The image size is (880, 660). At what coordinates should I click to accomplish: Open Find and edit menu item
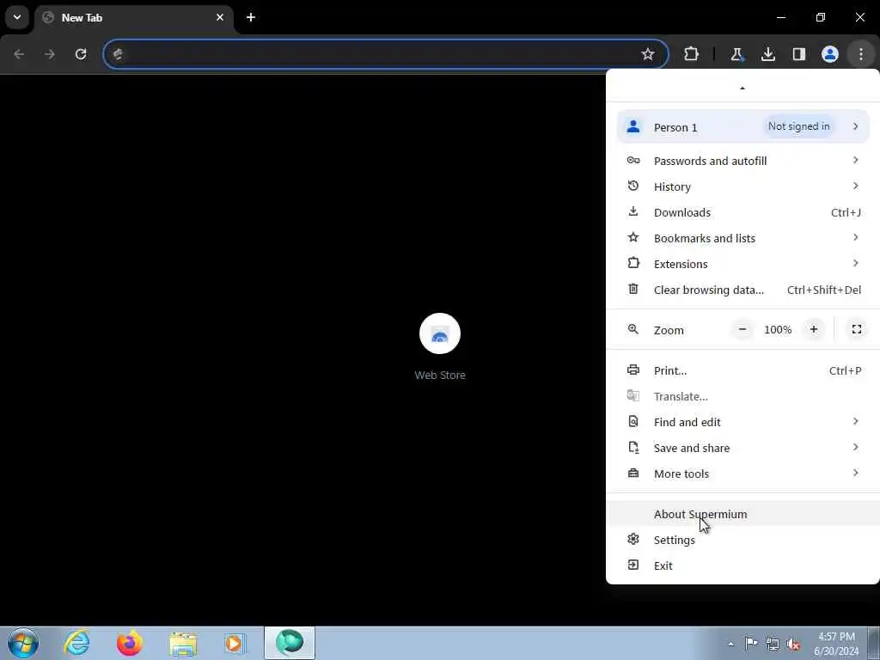742,423
